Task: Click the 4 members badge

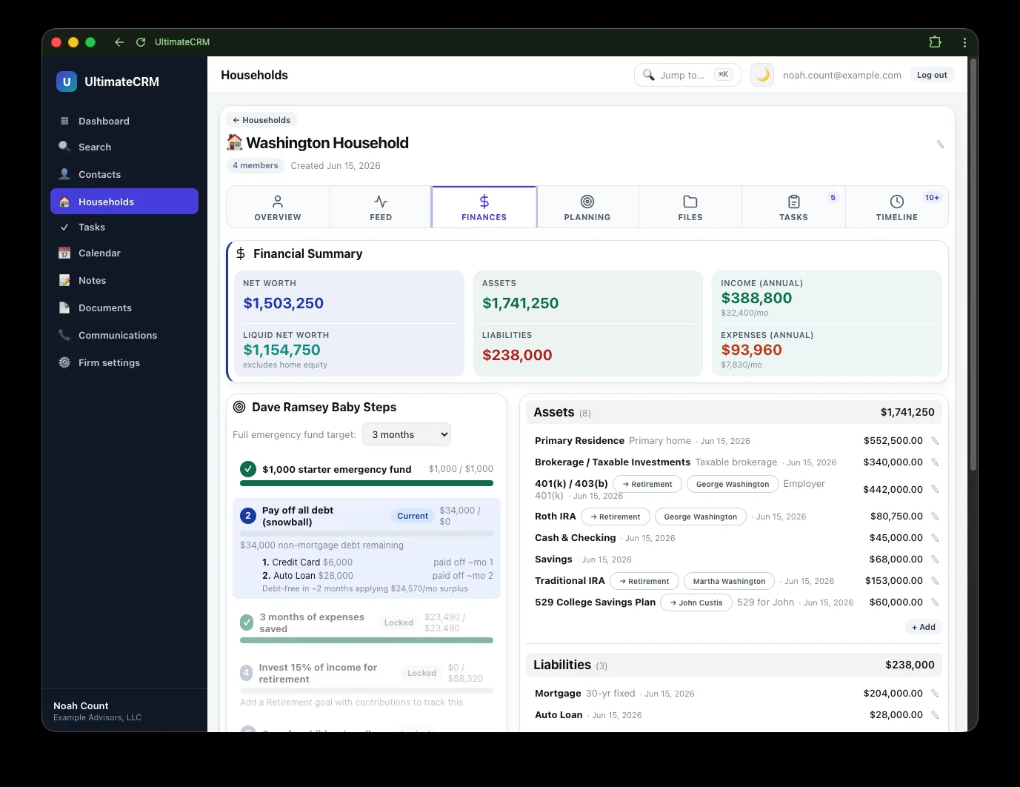Action: coord(256,166)
